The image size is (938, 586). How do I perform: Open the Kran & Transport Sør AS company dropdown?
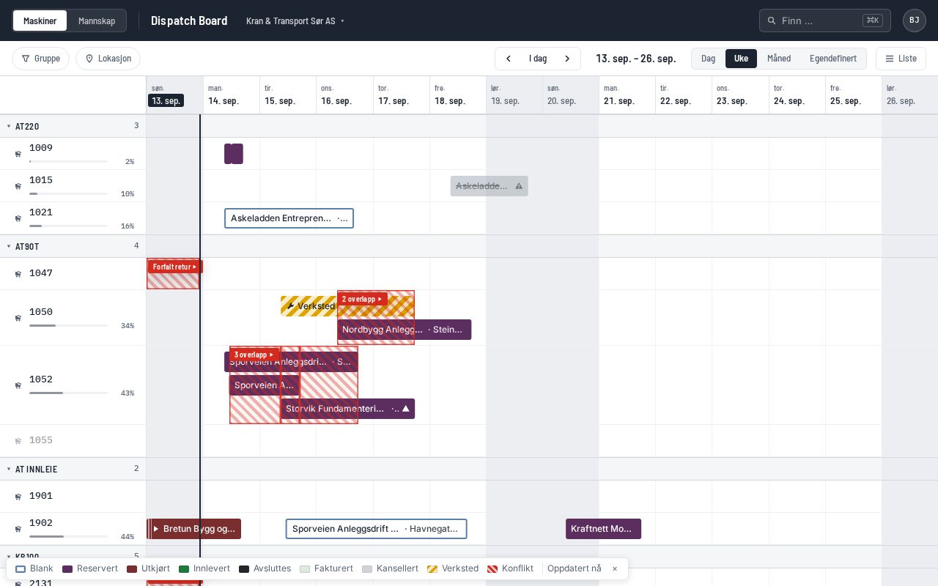click(295, 21)
